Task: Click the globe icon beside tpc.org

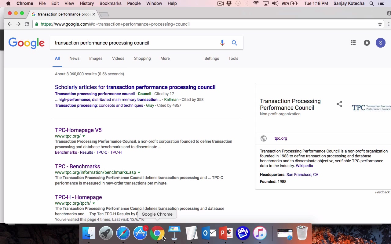Action: (264, 138)
